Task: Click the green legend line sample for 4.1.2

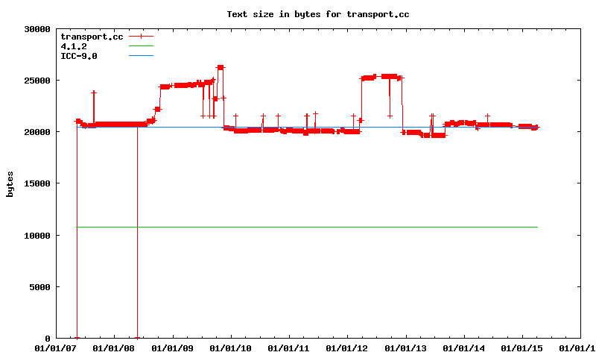Action: [x=141, y=45]
